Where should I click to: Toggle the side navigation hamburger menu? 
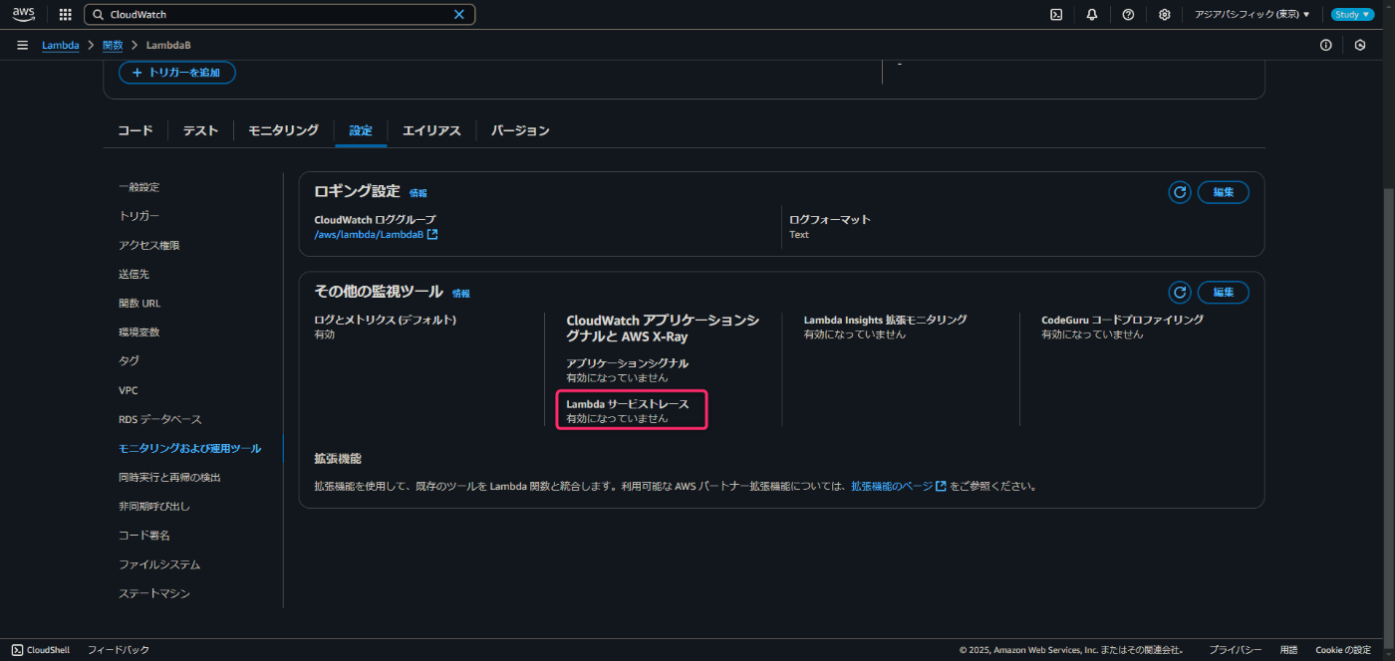22,46
